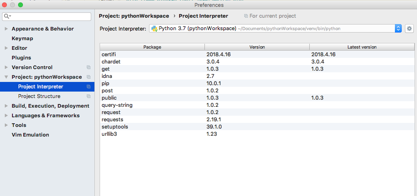Click the search magnifier icon
The image size is (417, 196).
pos(7,16)
